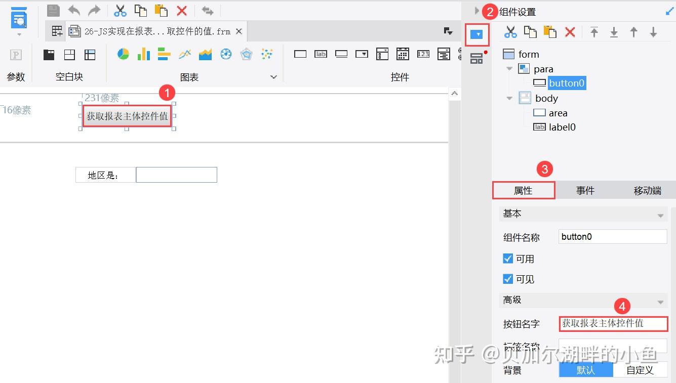Viewport: 676px width, 383px height.
Task: Collapse the body node in component tree
Action: pyautogui.click(x=509, y=98)
